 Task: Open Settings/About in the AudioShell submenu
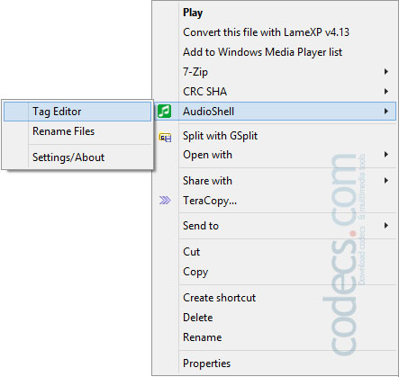(x=77, y=157)
